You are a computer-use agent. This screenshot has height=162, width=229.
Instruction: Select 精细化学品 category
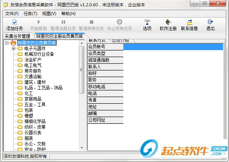click(35, 121)
